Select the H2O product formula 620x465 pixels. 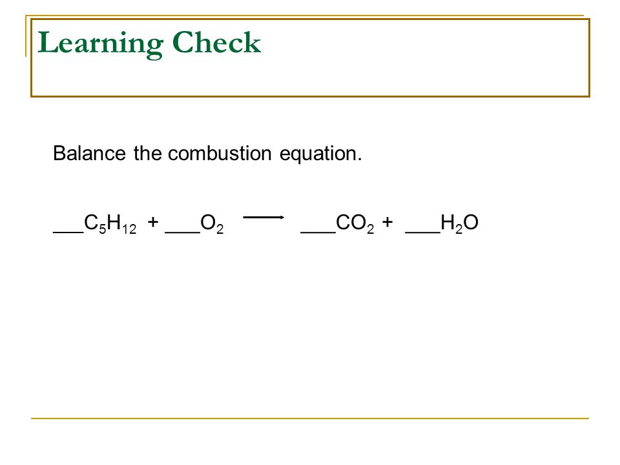coord(459,223)
